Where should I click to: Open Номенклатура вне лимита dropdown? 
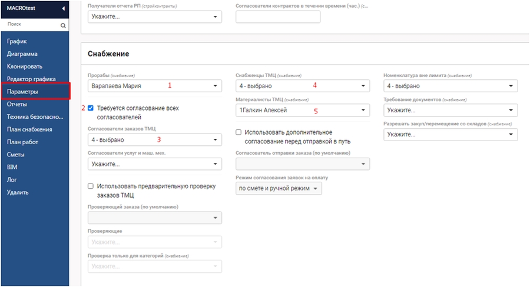[450, 86]
